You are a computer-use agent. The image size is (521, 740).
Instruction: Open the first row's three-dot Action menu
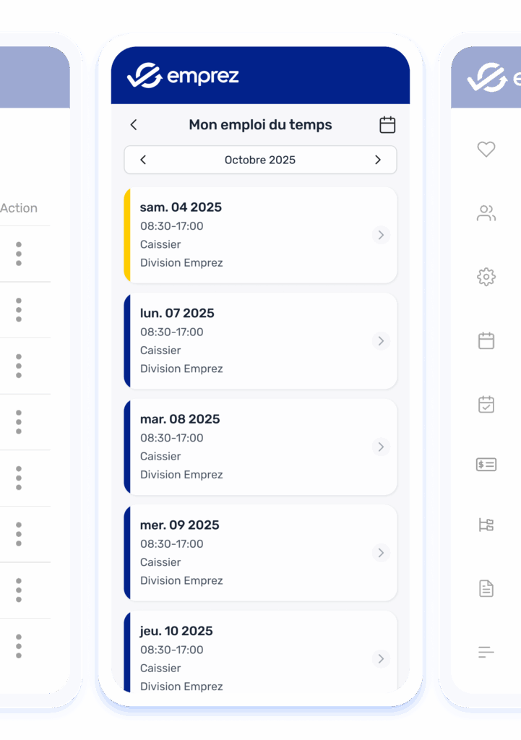point(19,254)
